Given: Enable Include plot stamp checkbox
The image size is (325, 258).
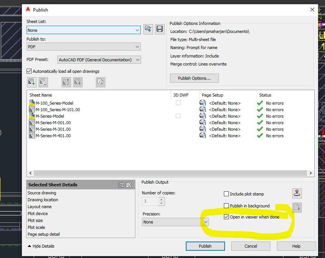Looking at the screenshot, I should tap(226, 194).
